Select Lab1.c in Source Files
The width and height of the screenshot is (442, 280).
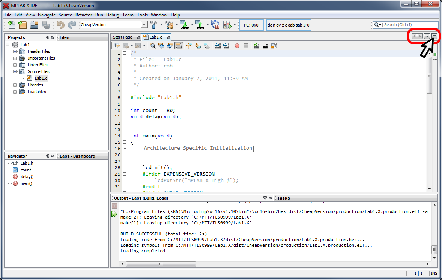[x=41, y=78]
